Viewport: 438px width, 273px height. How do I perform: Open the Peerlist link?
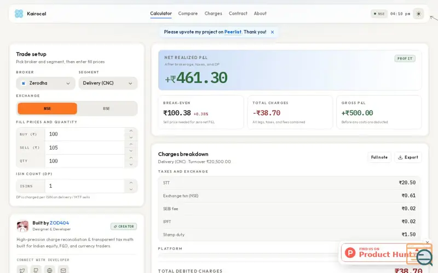coord(233,32)
